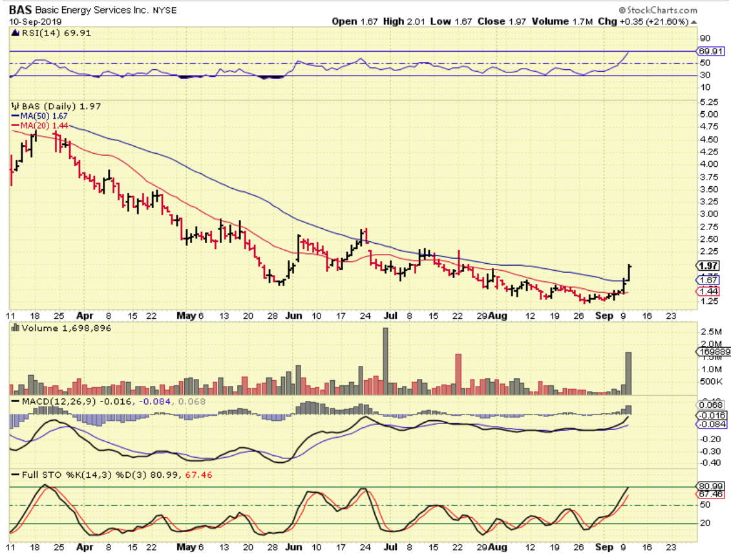Click the NYSE exchange label

tap(165, 10)
